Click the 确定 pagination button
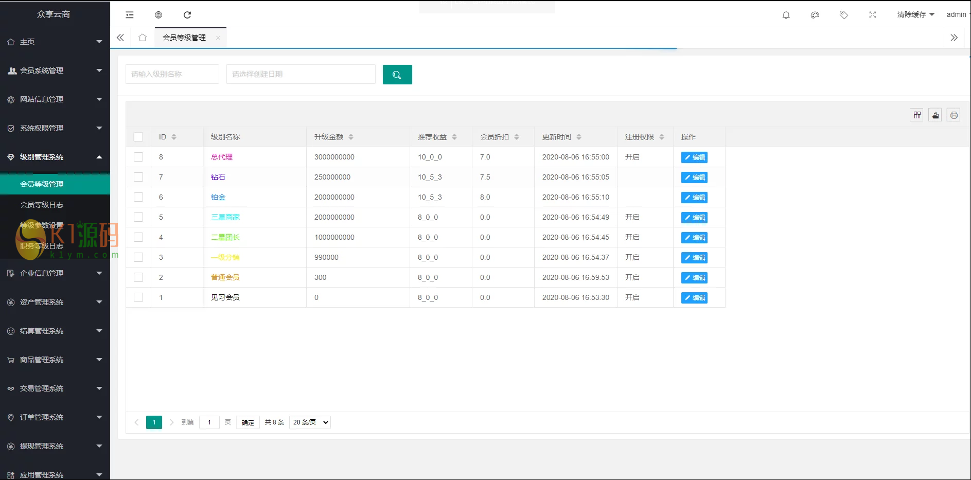The width and height of the screenshot is (971, 480). coord(248,422)
